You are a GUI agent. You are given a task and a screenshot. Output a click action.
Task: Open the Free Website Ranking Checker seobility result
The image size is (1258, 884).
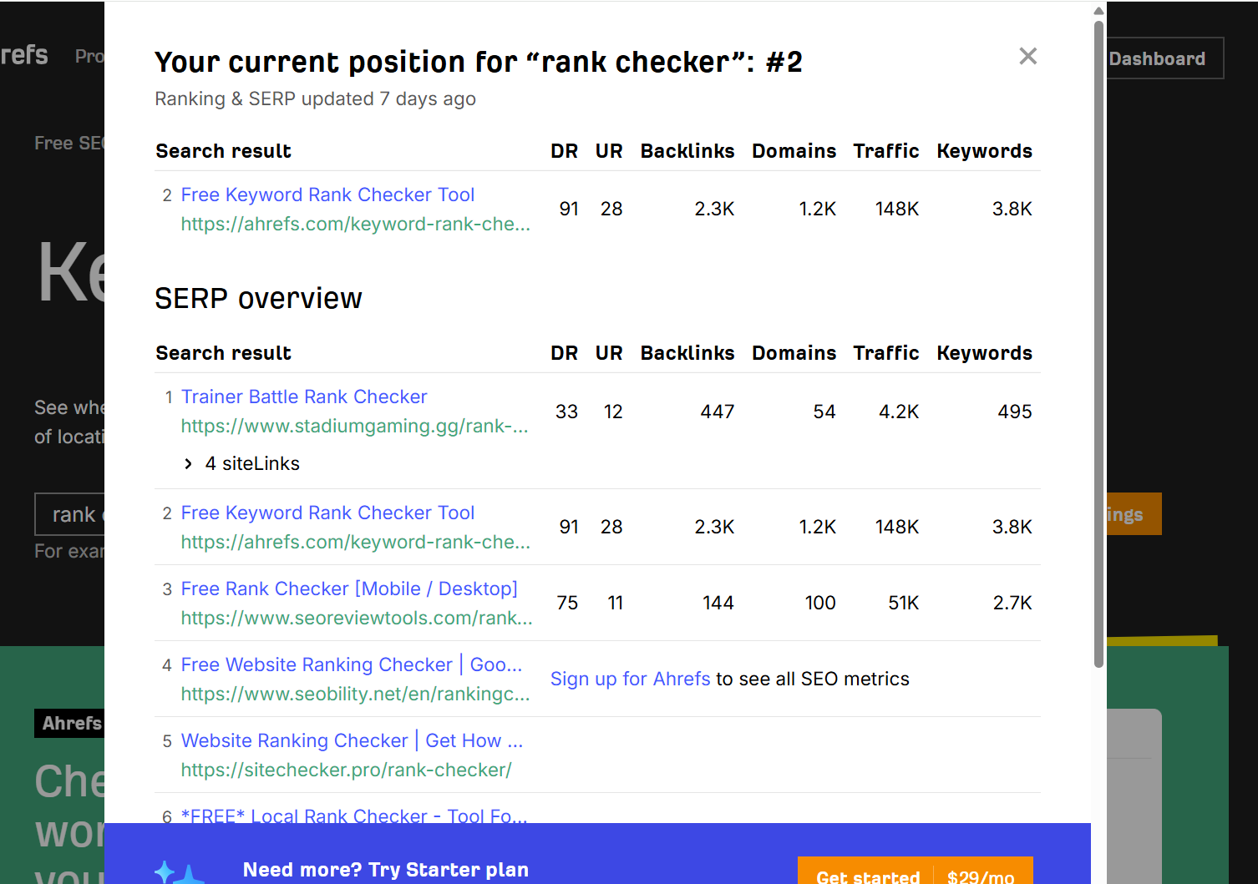(352, 664)
